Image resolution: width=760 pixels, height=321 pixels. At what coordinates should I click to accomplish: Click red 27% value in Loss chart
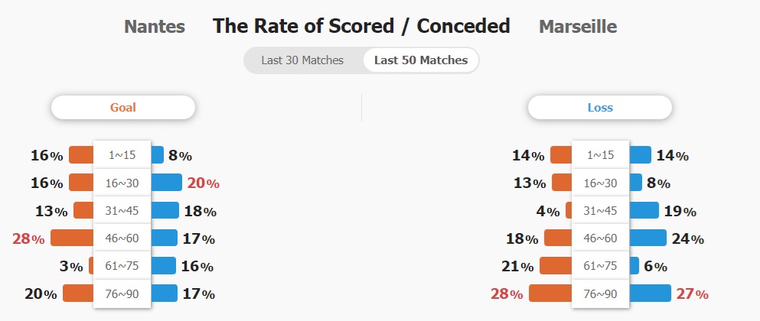click(692, 294)
